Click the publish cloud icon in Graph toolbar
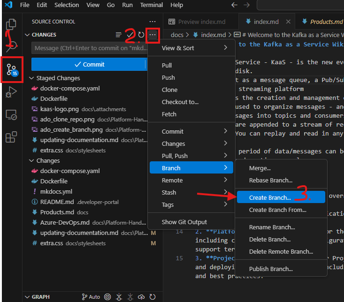The height and width of the screenshot is (302, 344). pos(141,297)
